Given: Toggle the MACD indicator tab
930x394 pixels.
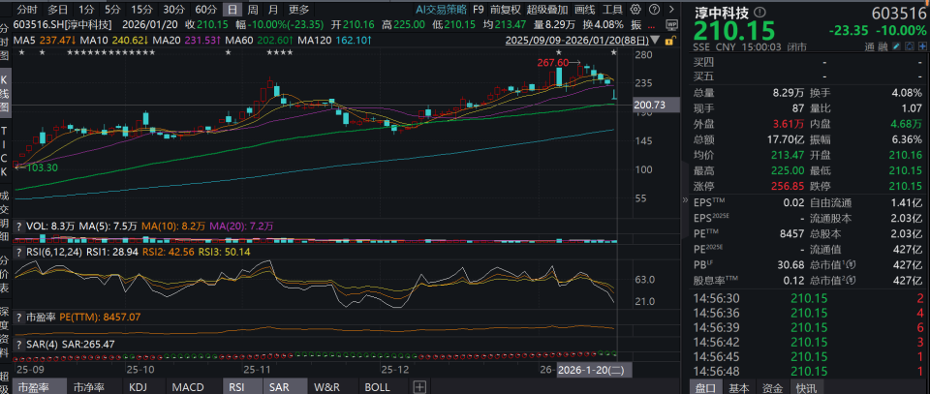Looking at the screenshot, I should [x=188, y=387].
